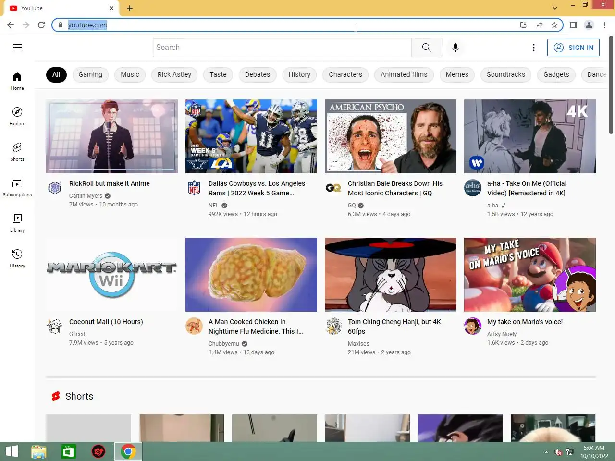This screenshot has width=615, height=461.
Task: Click the search magnifier button
Action: point(427,48)
